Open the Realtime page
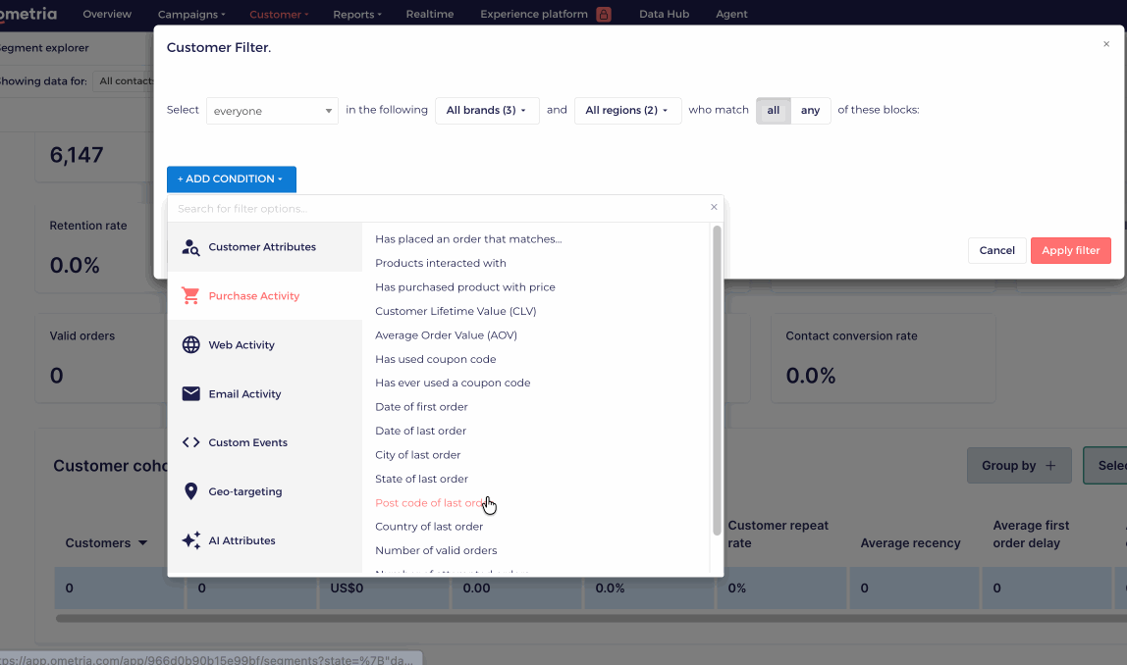The height and width of the screenshot is (665, 1127). click(x=430, y=14)
